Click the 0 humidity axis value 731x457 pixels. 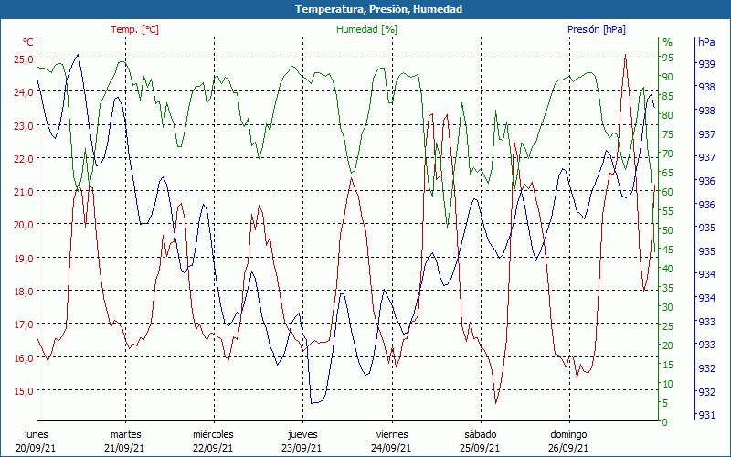665,422
